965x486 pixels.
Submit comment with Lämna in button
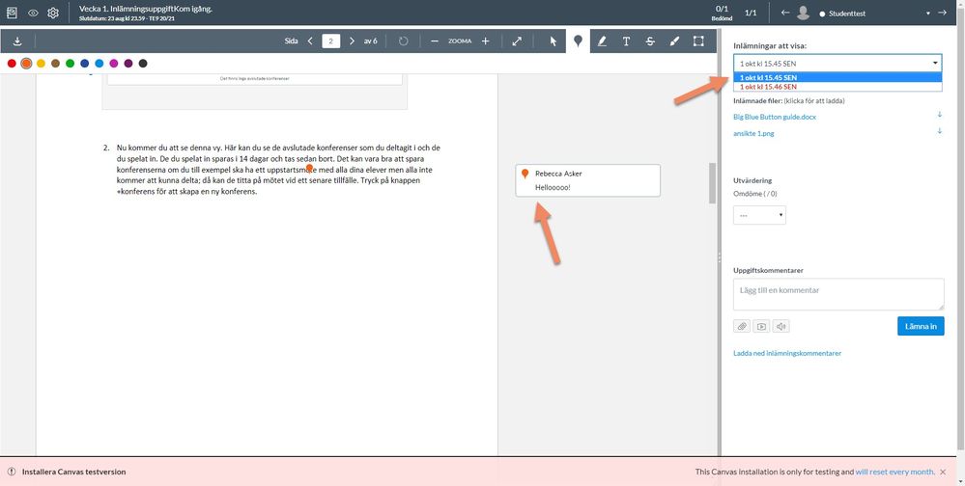click(921, 326)
